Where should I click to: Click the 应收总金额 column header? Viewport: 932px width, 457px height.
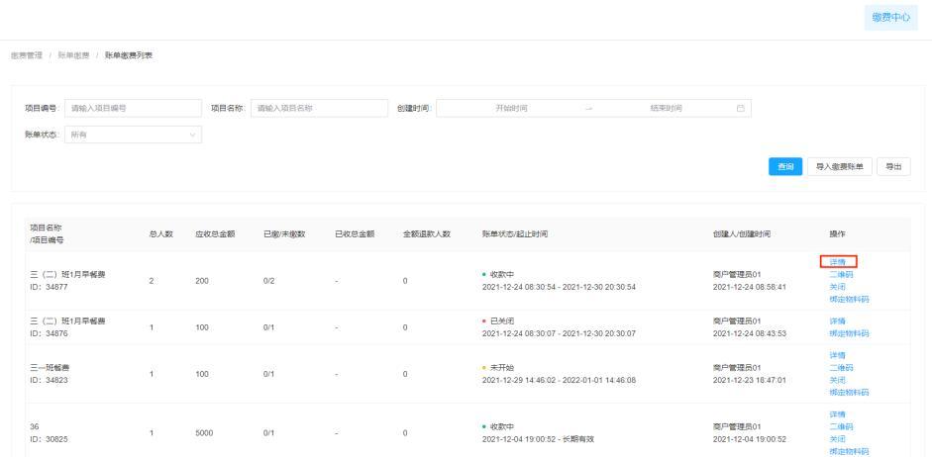(215, 233)
